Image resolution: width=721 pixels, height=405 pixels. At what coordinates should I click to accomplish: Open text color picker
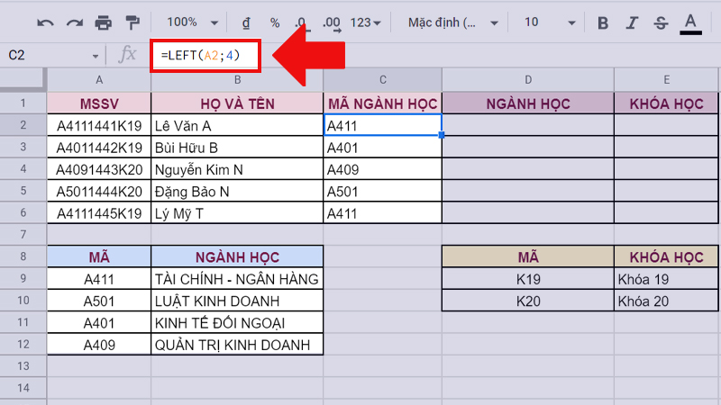[690, 22]
